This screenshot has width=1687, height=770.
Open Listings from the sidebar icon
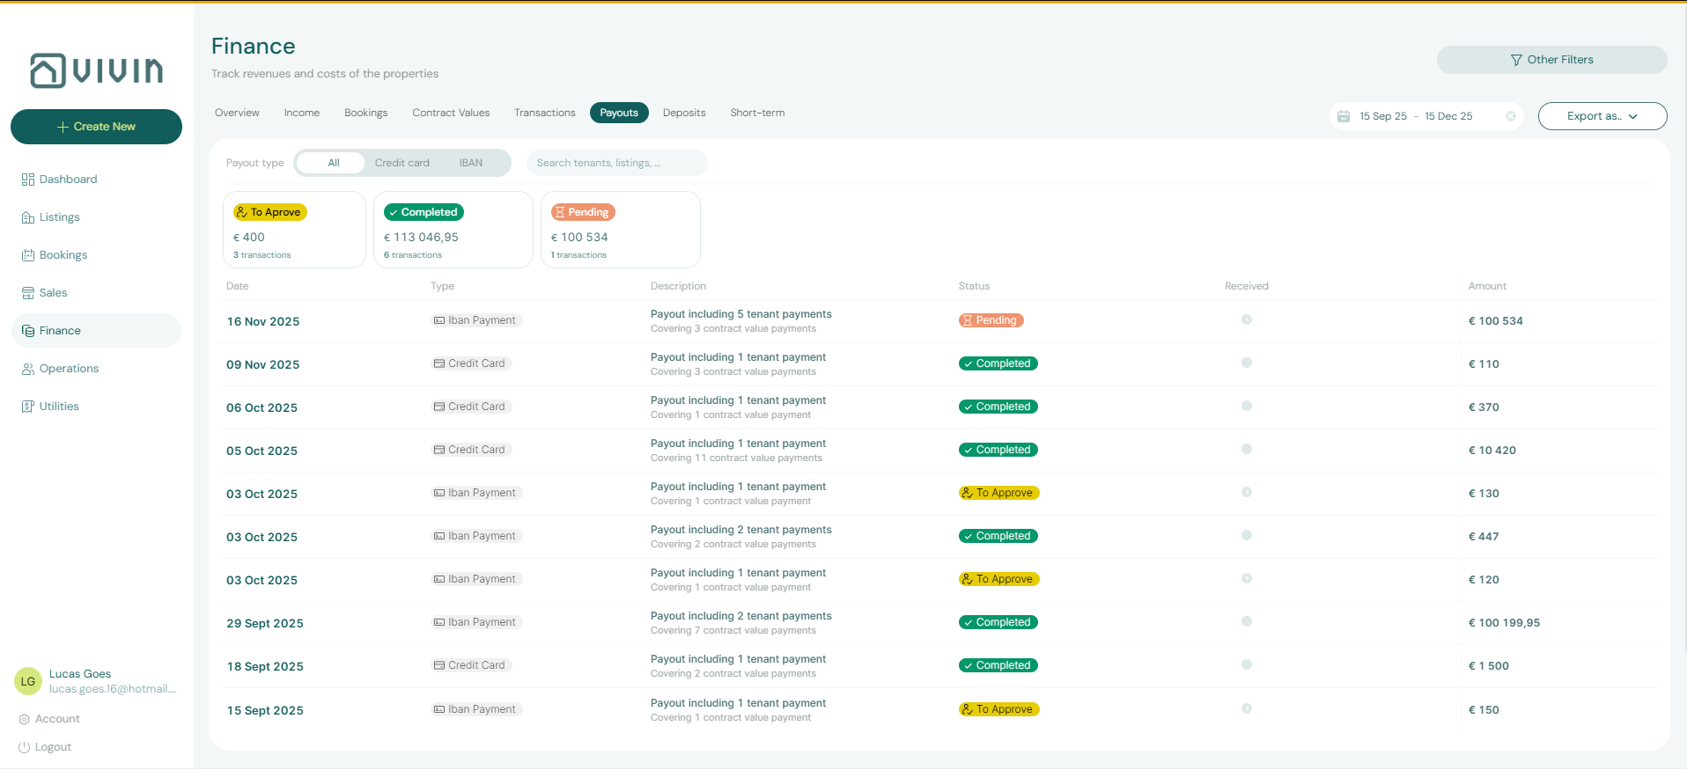click(x=27, y=217)
